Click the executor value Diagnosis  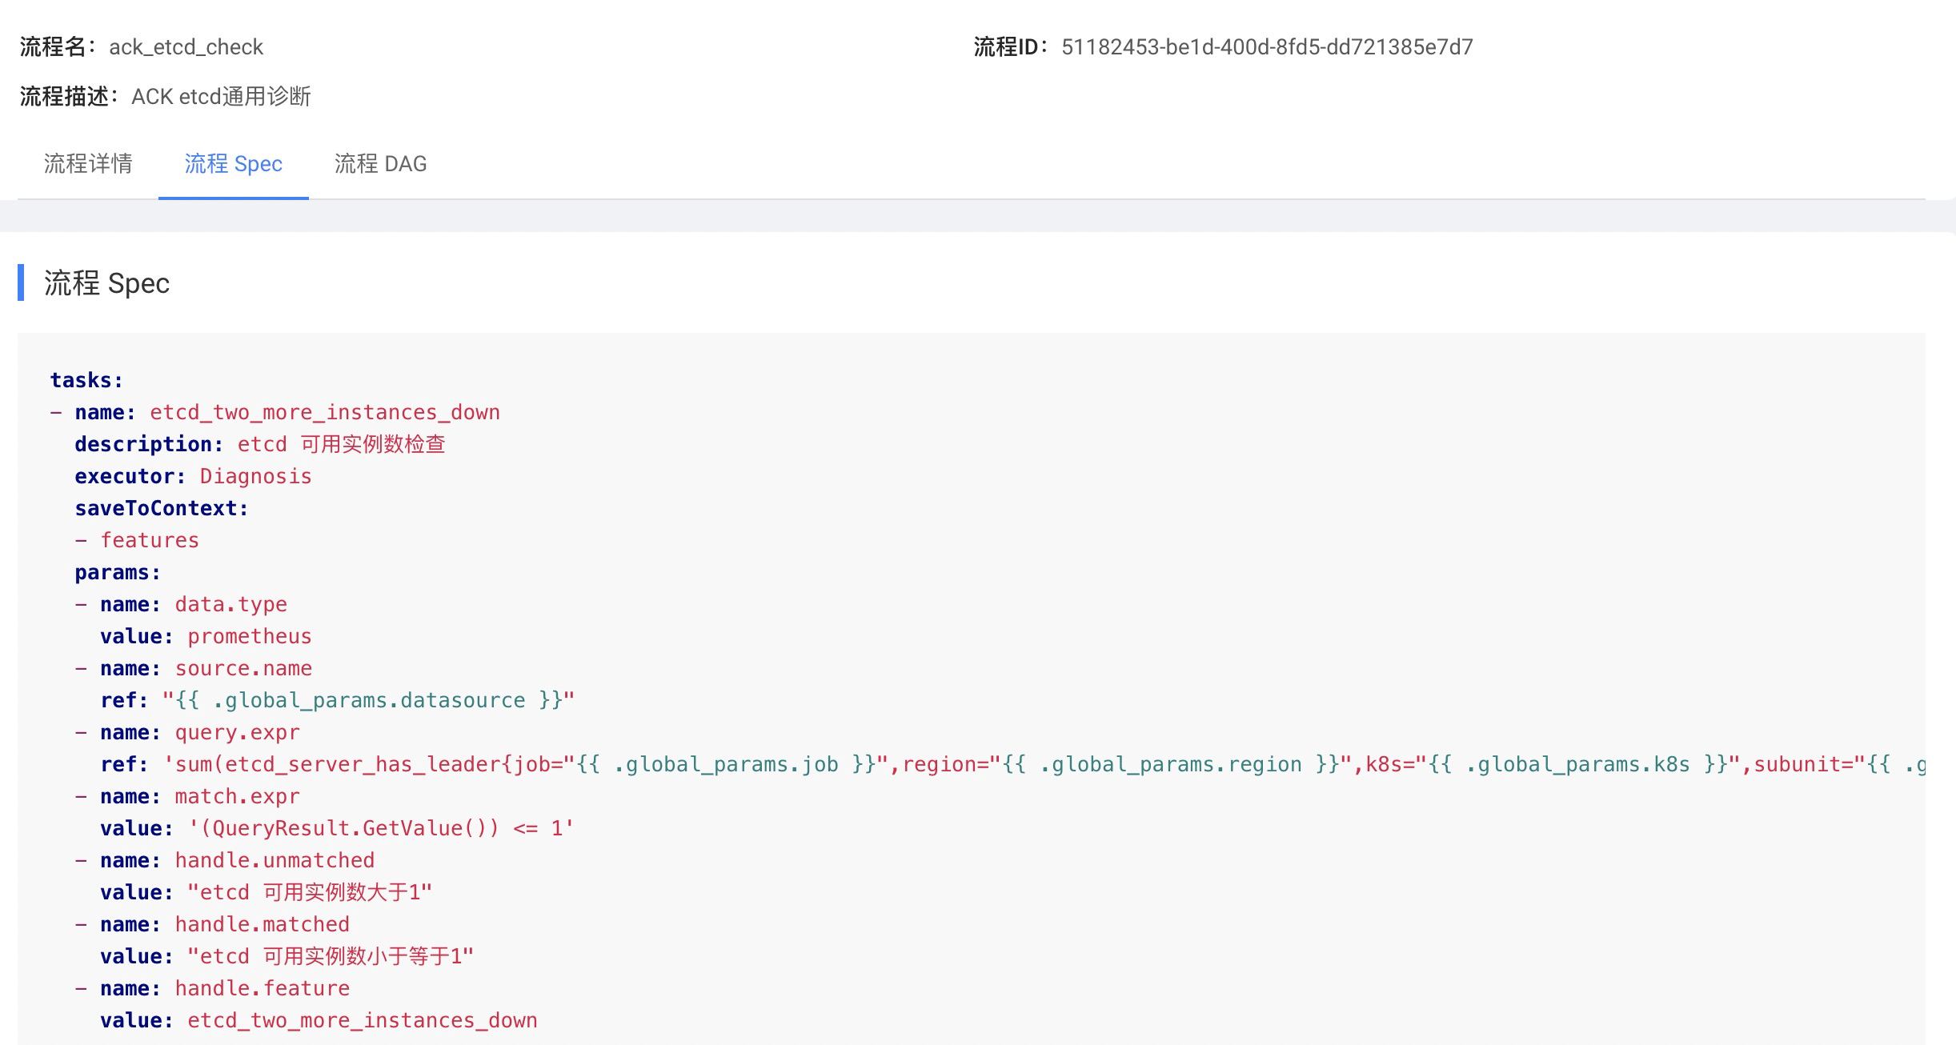[x=255, y=476]
